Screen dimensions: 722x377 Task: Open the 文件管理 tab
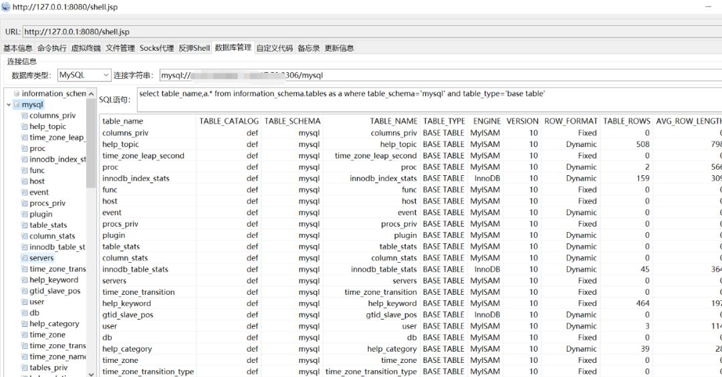tap(120, 48)
